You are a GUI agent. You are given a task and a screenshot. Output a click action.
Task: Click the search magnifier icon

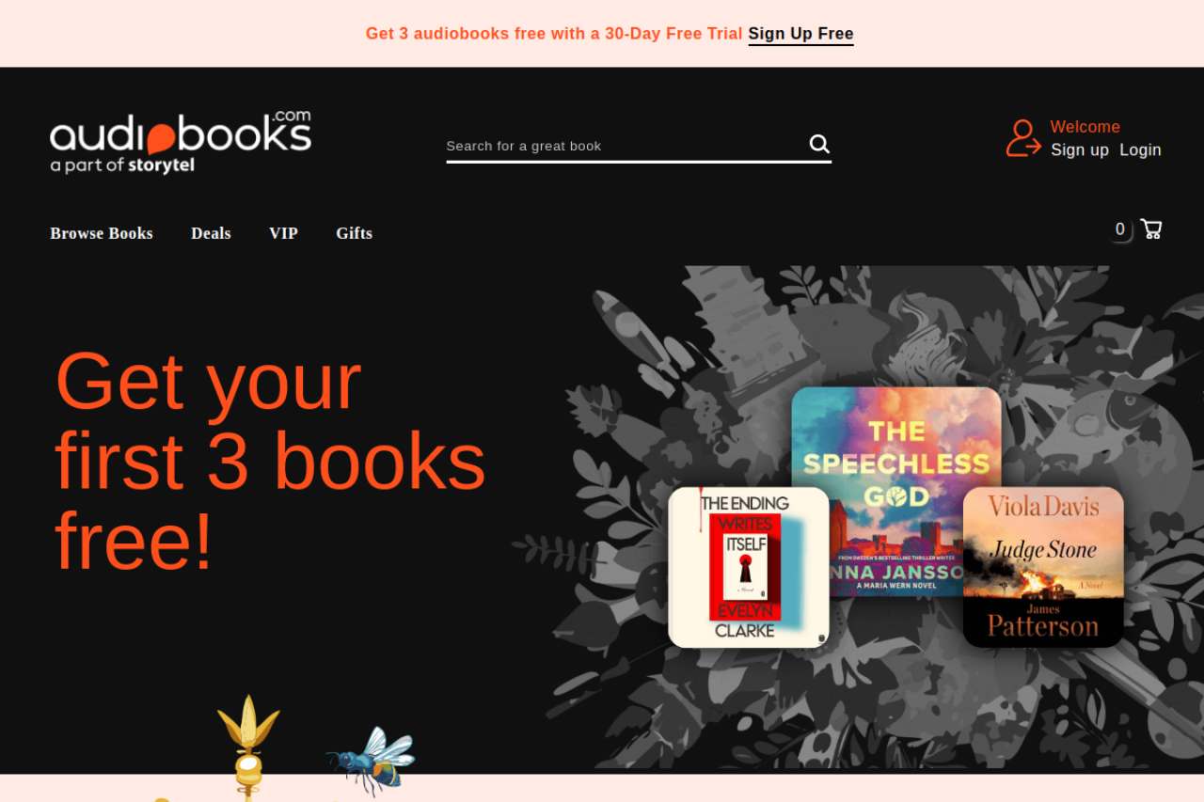[x=819, y=144]
